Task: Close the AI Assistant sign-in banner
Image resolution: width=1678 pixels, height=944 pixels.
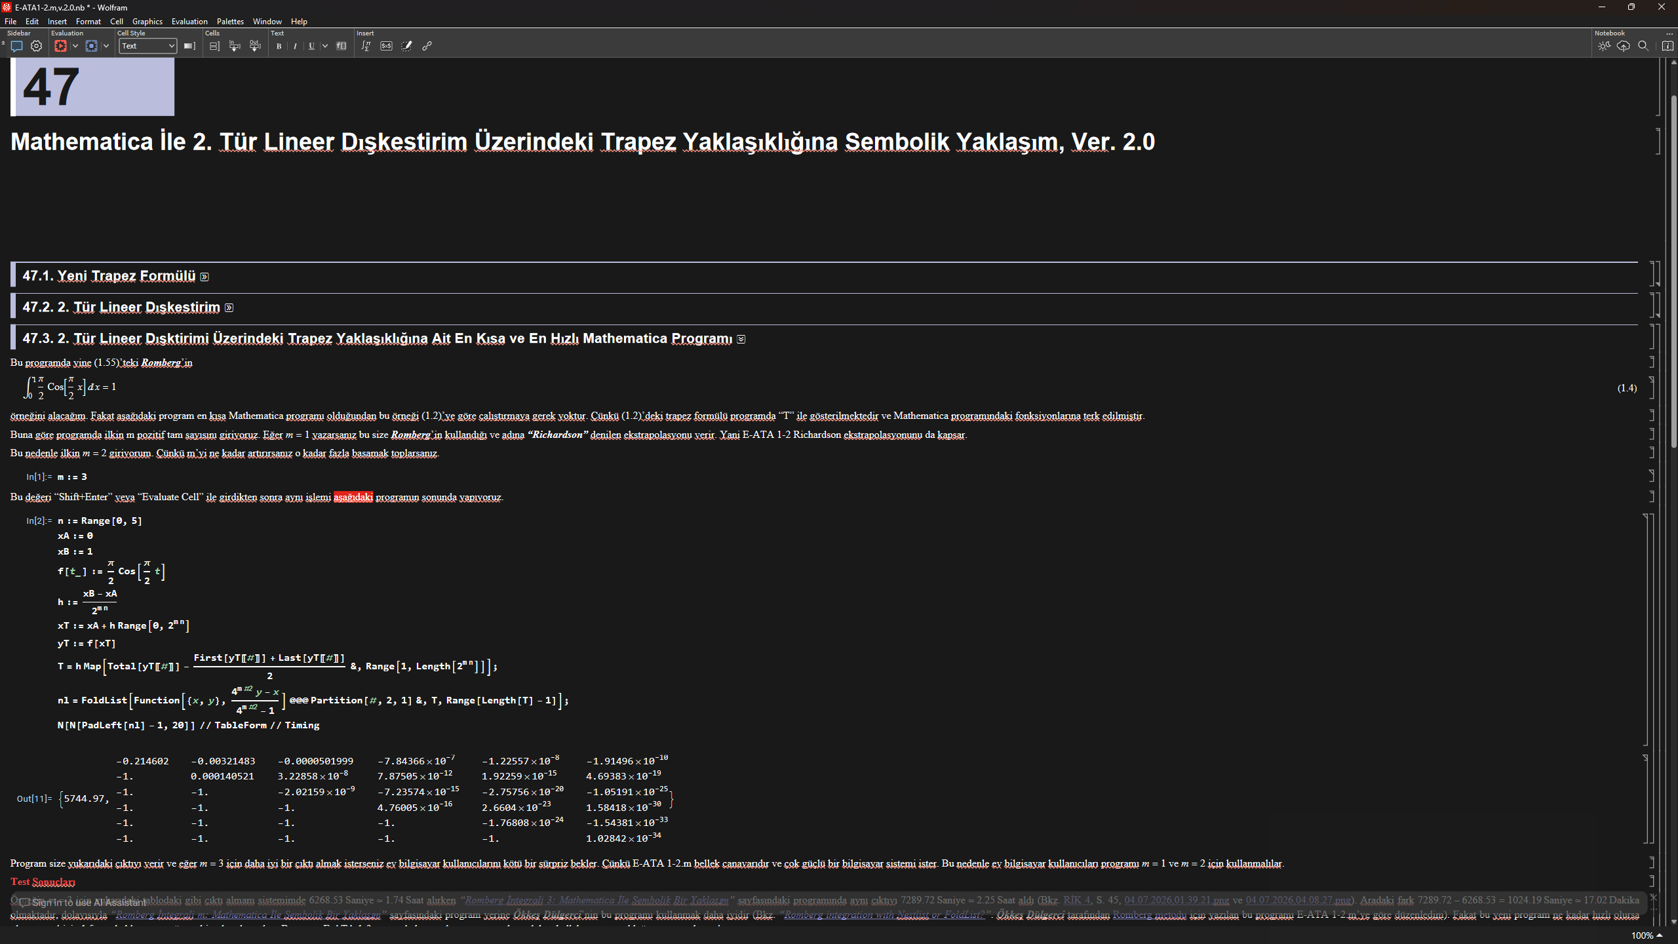Action: coord(1653,897)
